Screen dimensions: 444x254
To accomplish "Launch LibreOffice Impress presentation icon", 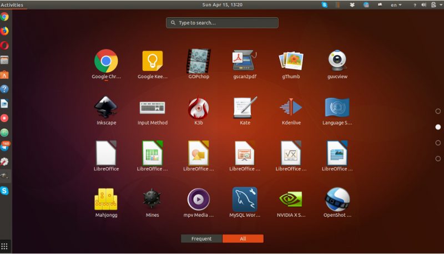I will coord(245,153).
